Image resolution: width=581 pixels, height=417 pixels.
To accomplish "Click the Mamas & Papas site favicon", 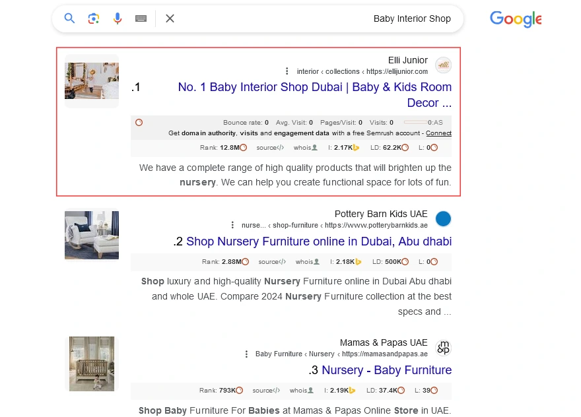I will pyautogui.click(x=444, y=348).
